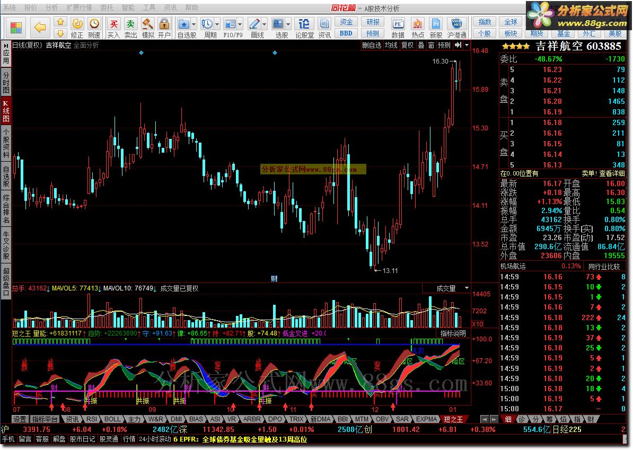This screenshot has width=633, height=450.
Task: Toggle the 均线 moving average display
Action: tap(391, 45)
